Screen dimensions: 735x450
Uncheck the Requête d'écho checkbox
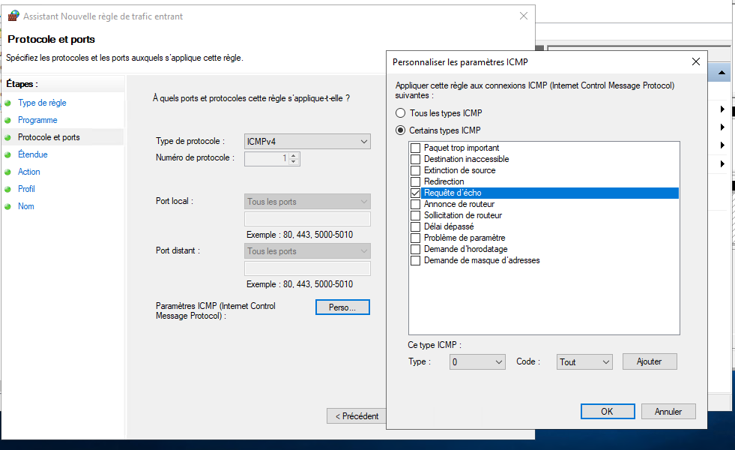click(415, 193)
